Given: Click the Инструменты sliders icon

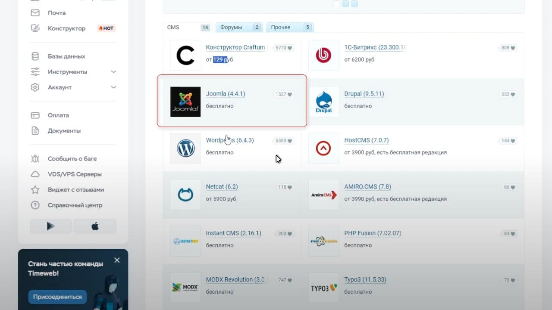Looking at the screenshot, I should point(35,72).
